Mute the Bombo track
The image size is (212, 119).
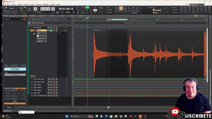click(x=49, y=28)
